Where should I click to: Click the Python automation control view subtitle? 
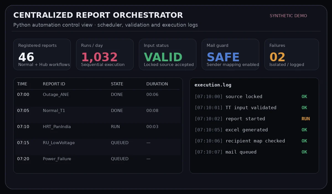[x=105, y=25]
